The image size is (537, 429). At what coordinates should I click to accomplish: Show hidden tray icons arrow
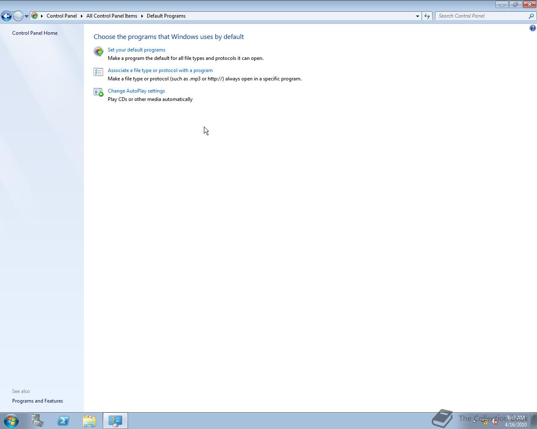click(x=474, y=421)
